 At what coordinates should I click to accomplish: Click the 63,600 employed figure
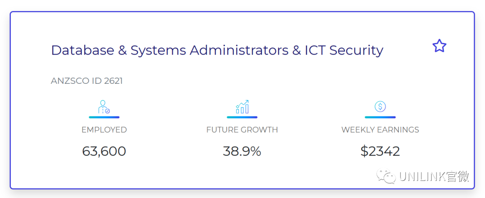coord(104,151)
